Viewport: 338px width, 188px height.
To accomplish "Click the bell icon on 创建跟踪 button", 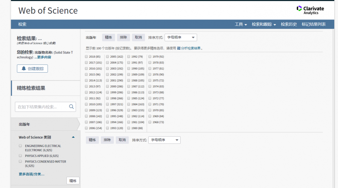I will (24, 69).
